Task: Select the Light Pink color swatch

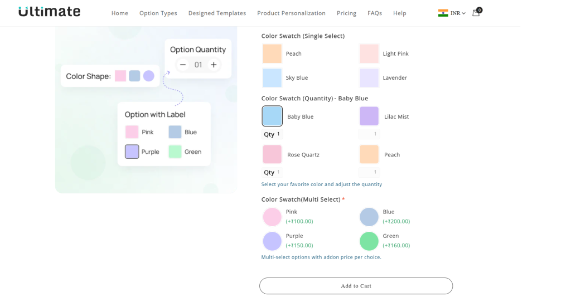Action: pos(369,53)
